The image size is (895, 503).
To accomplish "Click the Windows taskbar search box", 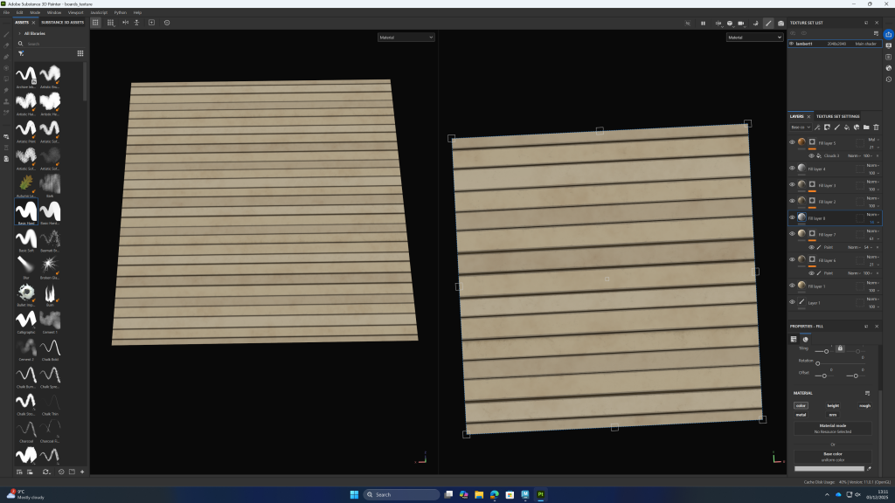I will pos(401,494).
